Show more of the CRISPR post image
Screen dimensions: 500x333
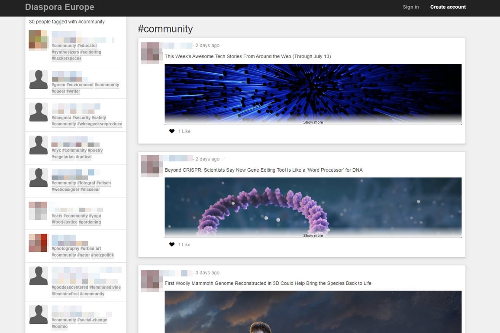click(x=313, y=235)
